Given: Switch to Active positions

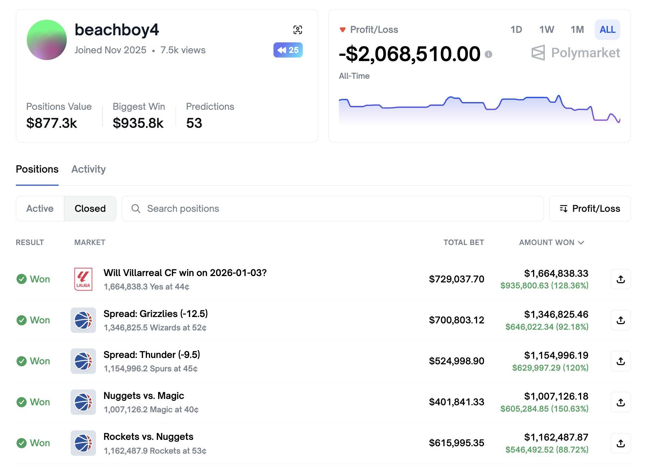Looking at the screenshot, I should click(x=39, y=209).
